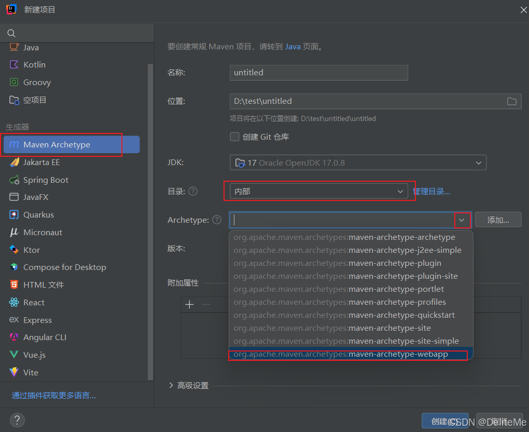The width and height of the screenshot is (529, 432).
Task: Click the search field in sidebar
Action: (77, 33)
